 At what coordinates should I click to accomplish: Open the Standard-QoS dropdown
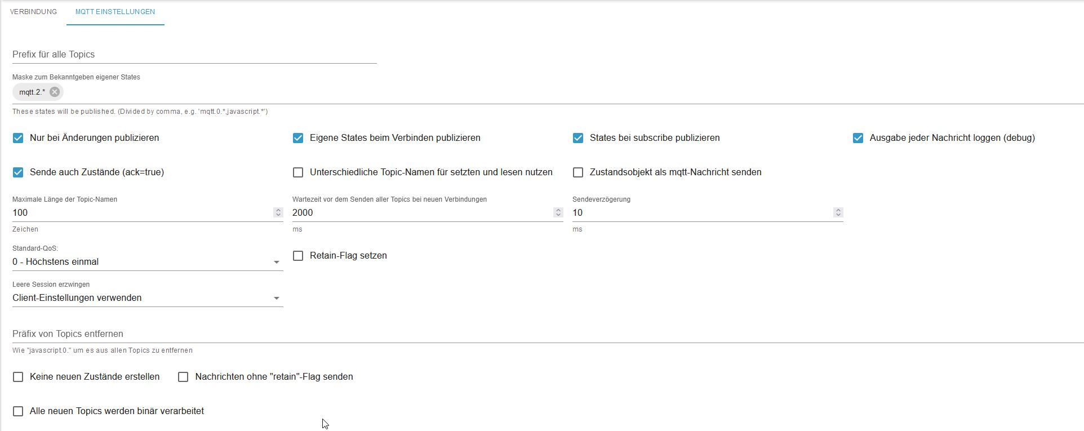pos(148,262)
